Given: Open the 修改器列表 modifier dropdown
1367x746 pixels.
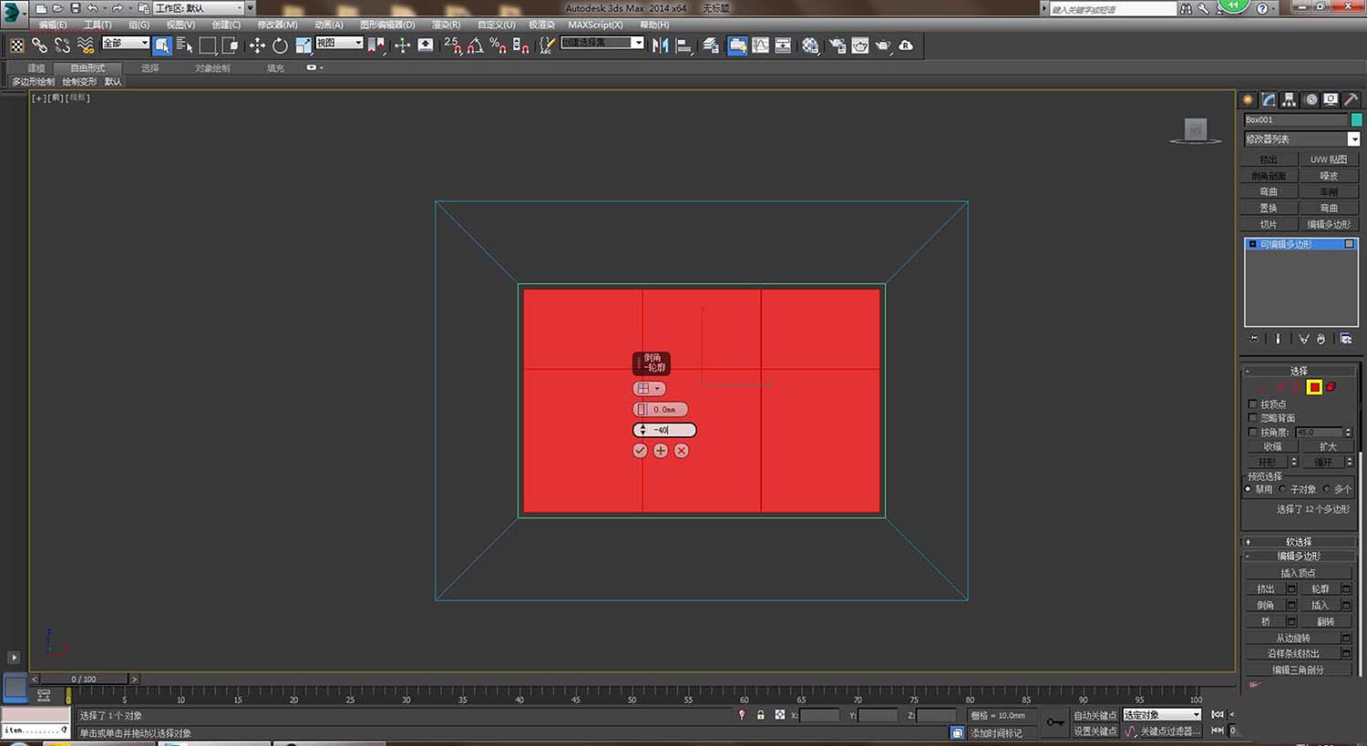Looking at the screenshot, I should (1353, 139).
